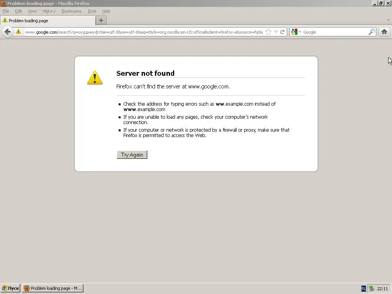Open the Edit menu
392x294 pixels.
[18, 11]
